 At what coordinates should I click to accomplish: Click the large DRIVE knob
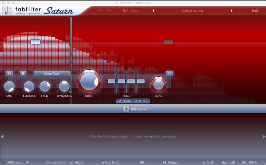click(89, 81)
